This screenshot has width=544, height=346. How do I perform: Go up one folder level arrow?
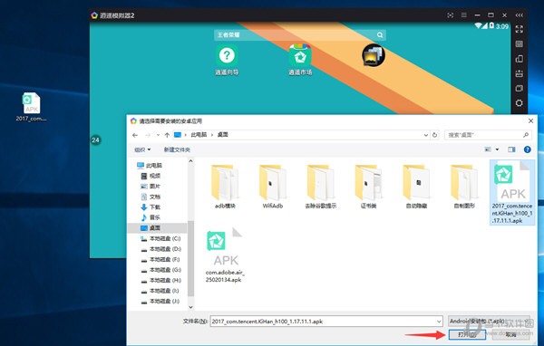(x=167, y=135)
